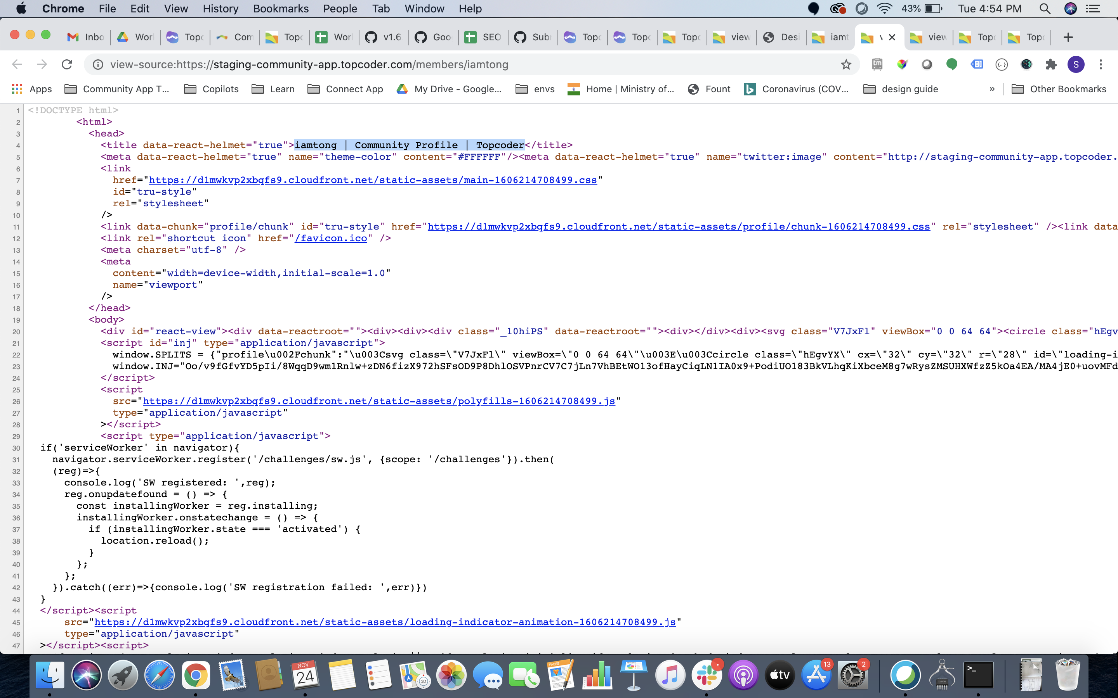The image size is (1118, 698).
Task: Go back to the previous page
Action: pos(17,64)
